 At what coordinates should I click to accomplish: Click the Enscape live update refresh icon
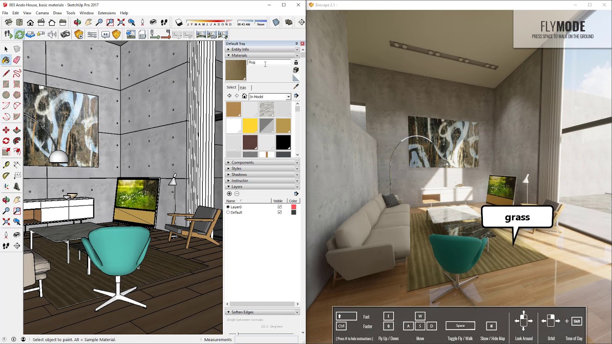point(20,34)
